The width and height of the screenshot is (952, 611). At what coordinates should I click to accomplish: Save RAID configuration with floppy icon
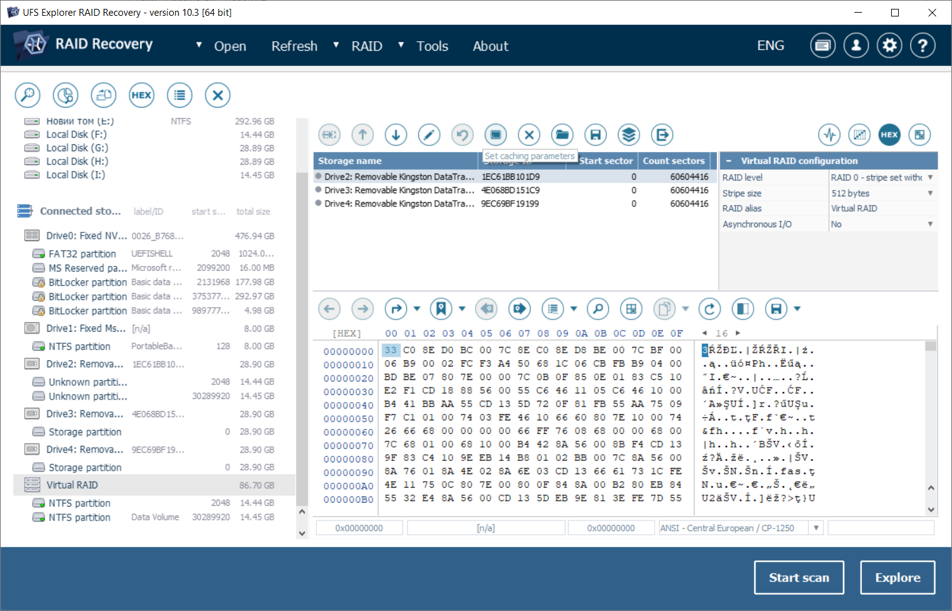coord(595,134)
